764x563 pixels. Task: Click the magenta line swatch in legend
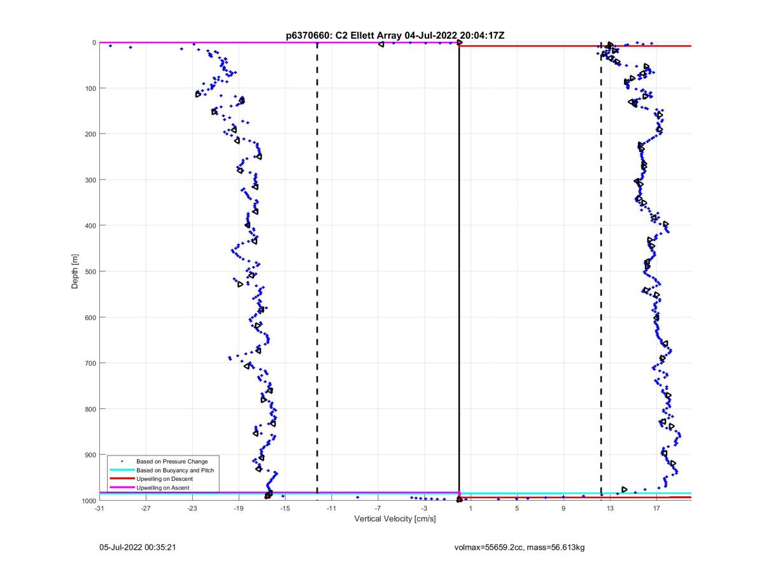122,487
